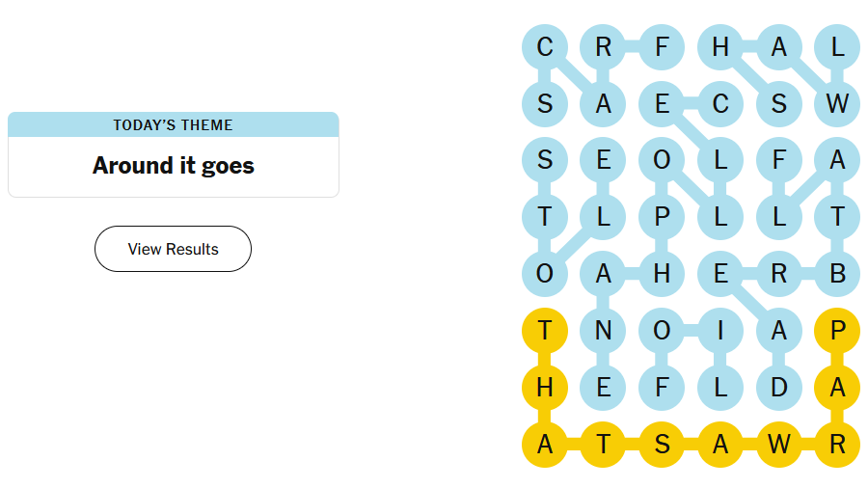
Task: Click the View Results button
Action: (x=173, y=249)
